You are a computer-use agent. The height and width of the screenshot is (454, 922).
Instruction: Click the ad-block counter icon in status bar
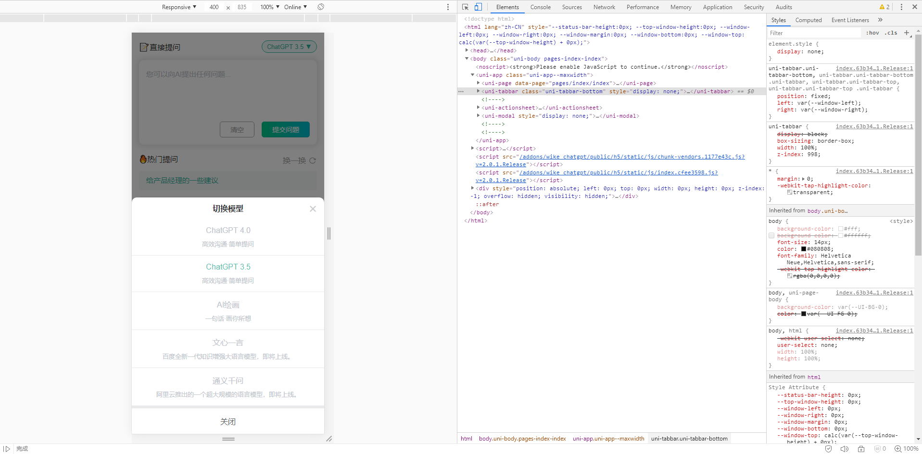880,449
